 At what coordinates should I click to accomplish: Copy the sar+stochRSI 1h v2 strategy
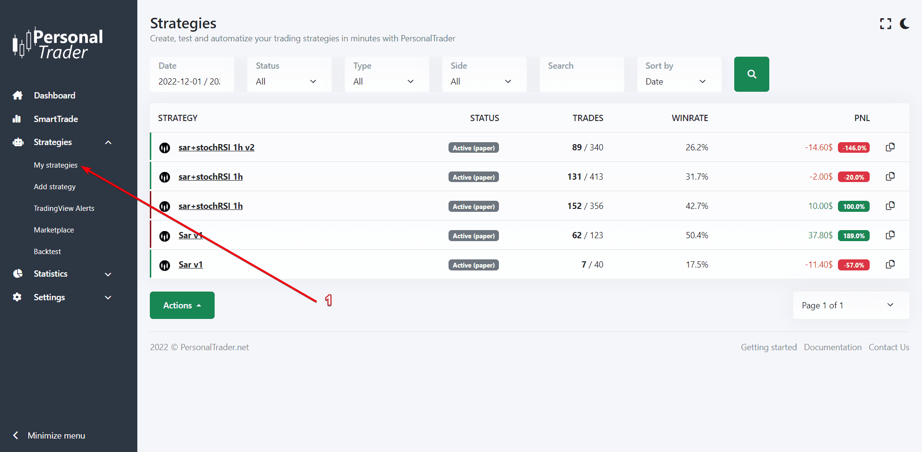click(x=890, y=147)
